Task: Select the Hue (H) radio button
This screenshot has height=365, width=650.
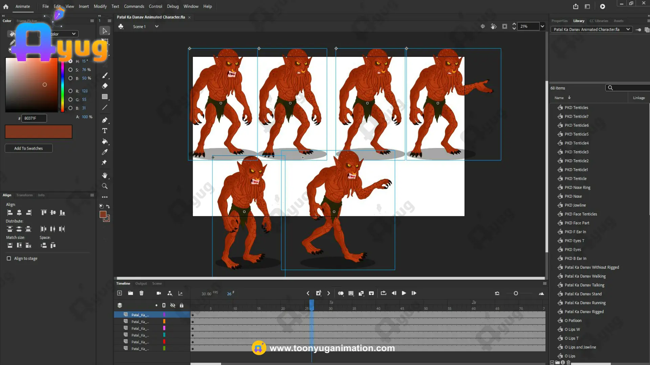Action: pyautogui.click(x=70, y=61)
